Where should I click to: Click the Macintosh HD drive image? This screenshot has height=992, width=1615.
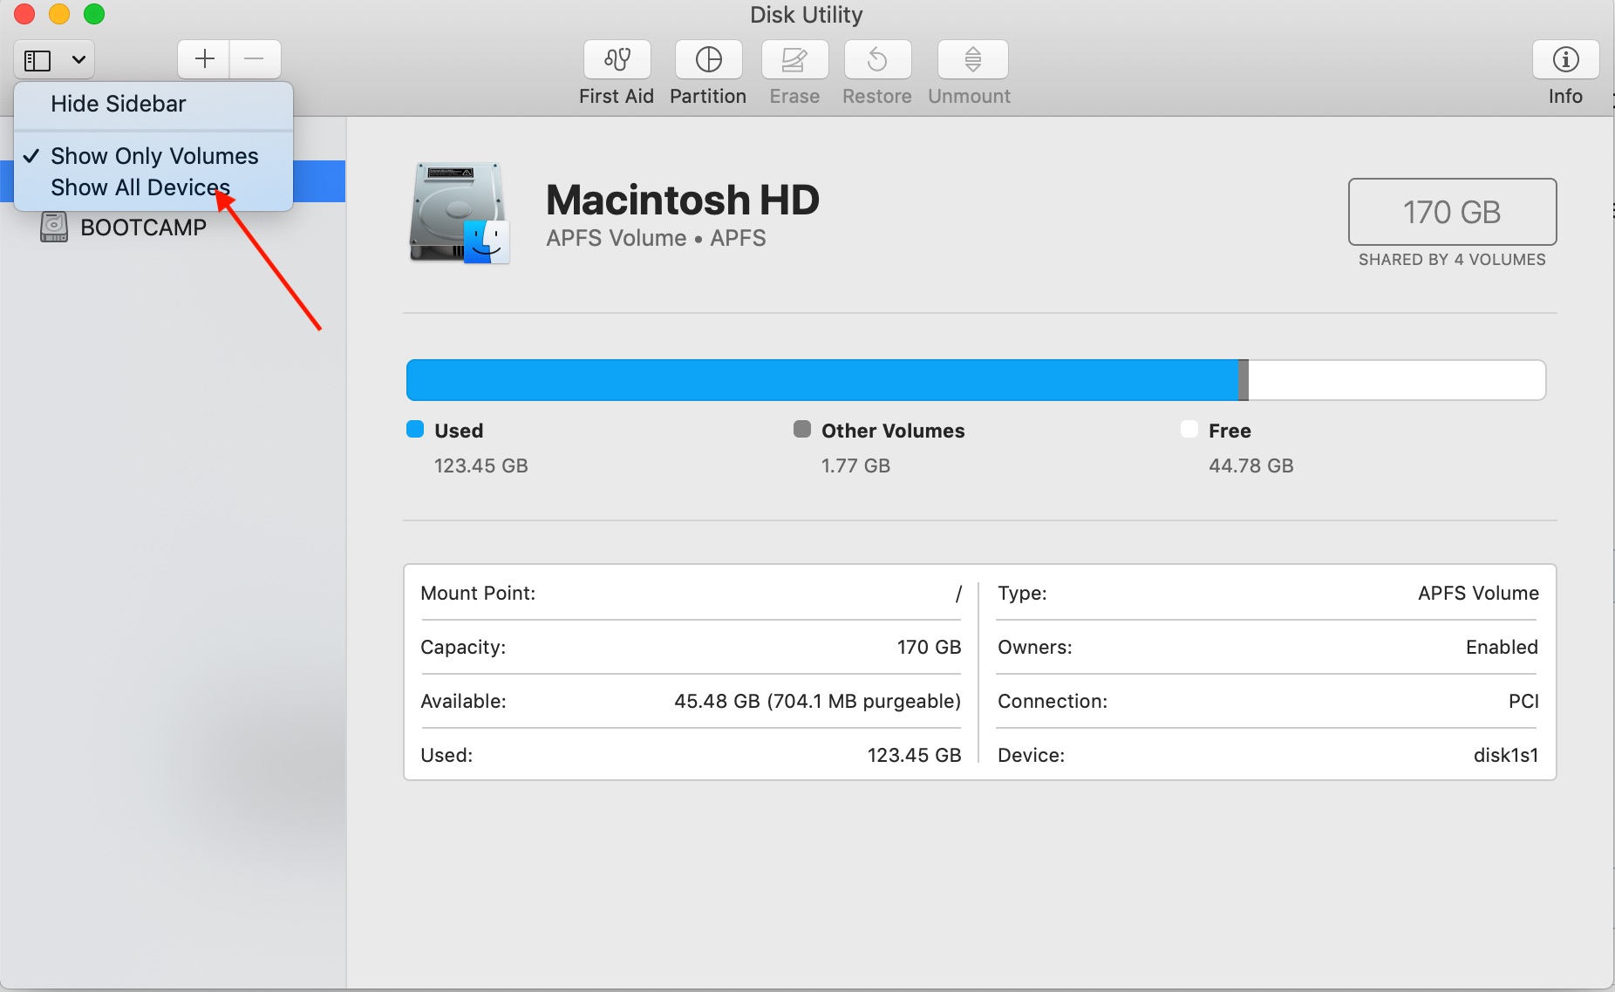(x=460, y=212)
